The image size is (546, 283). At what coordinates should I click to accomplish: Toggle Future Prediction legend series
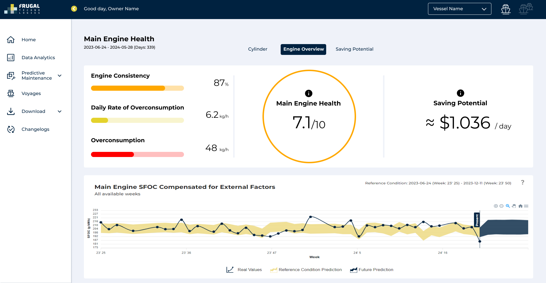coord(372,270)
